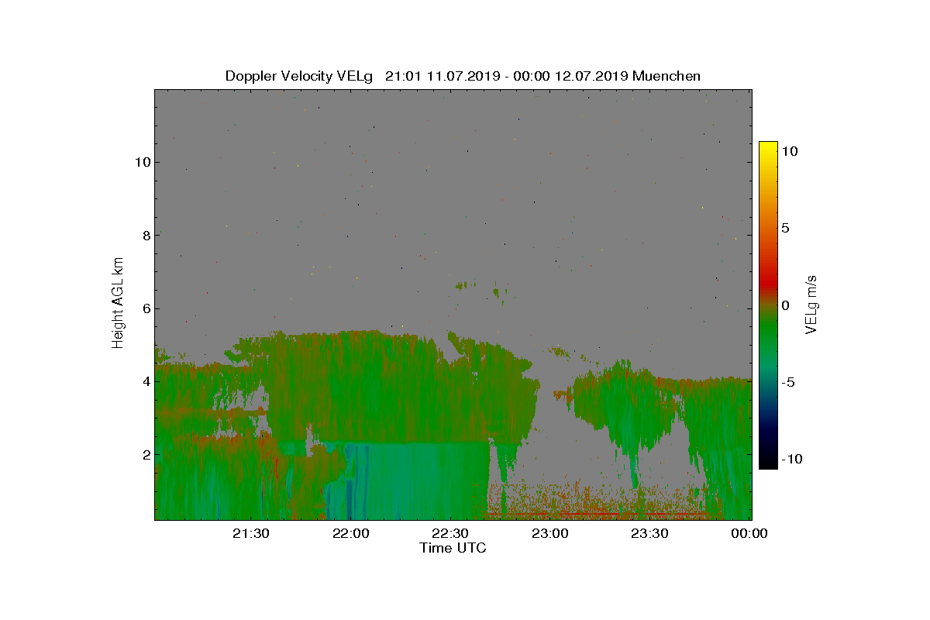
Task: Click the 21:30 time tick label
Action: (250, 533)
